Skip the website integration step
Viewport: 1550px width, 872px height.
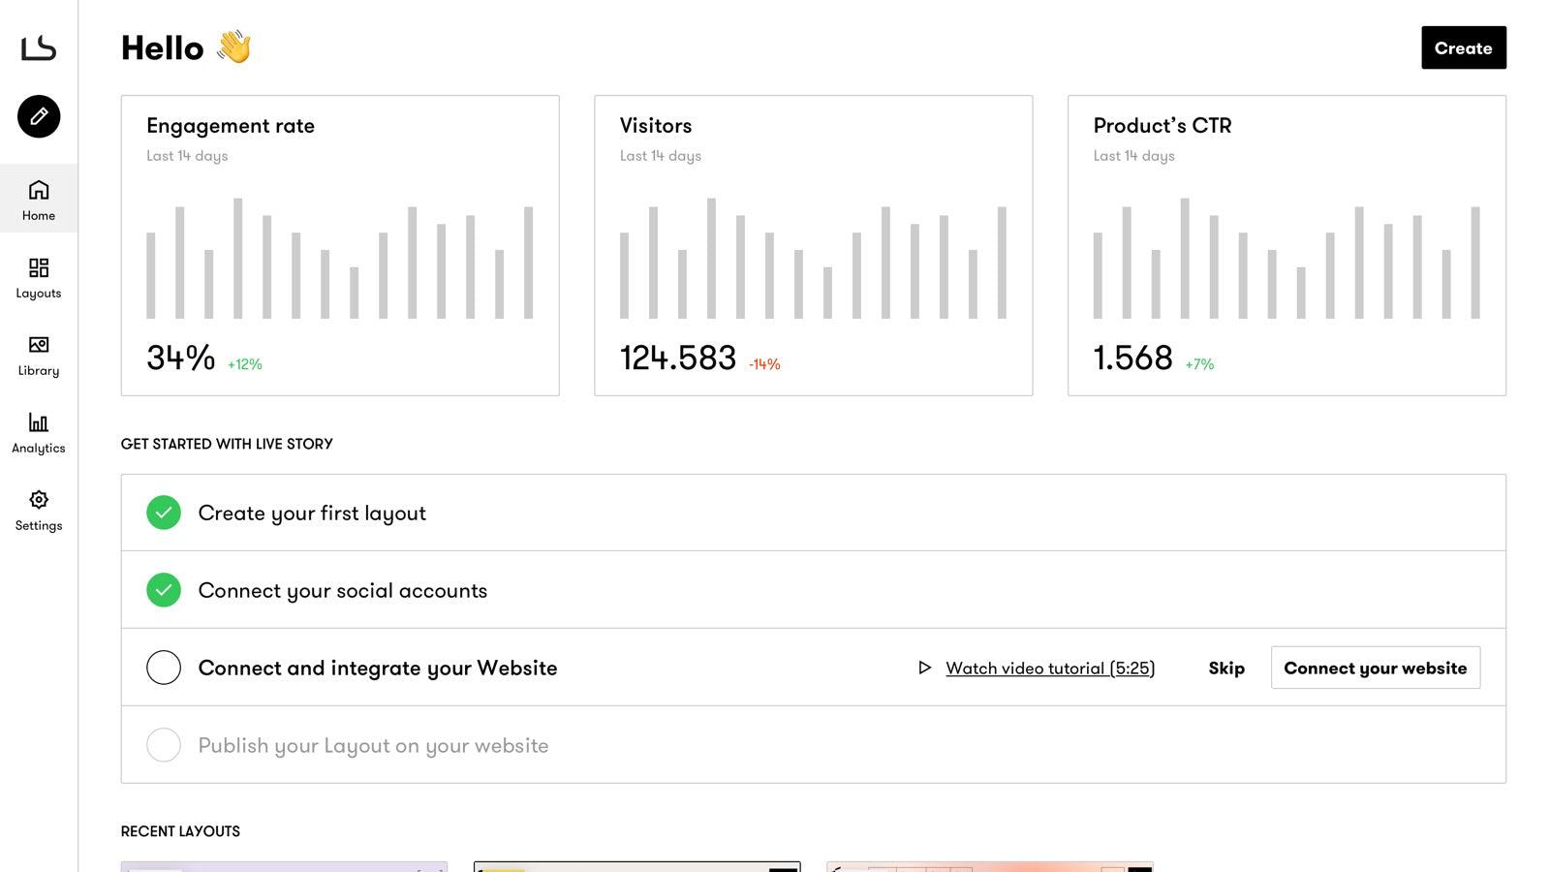[1225, 668]
